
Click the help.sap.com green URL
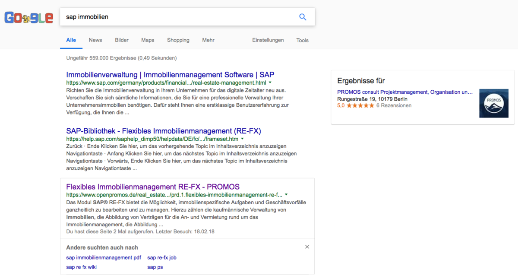(152, 139)
